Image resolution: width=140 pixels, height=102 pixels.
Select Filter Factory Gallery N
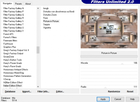pyautogui.click(x=13, y=8)
